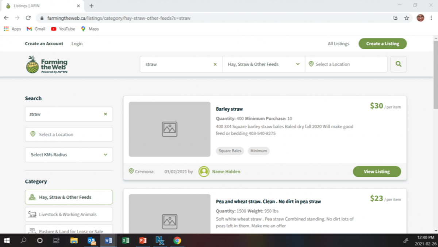Click the Barley straw placeholder image

pos(170,129)
